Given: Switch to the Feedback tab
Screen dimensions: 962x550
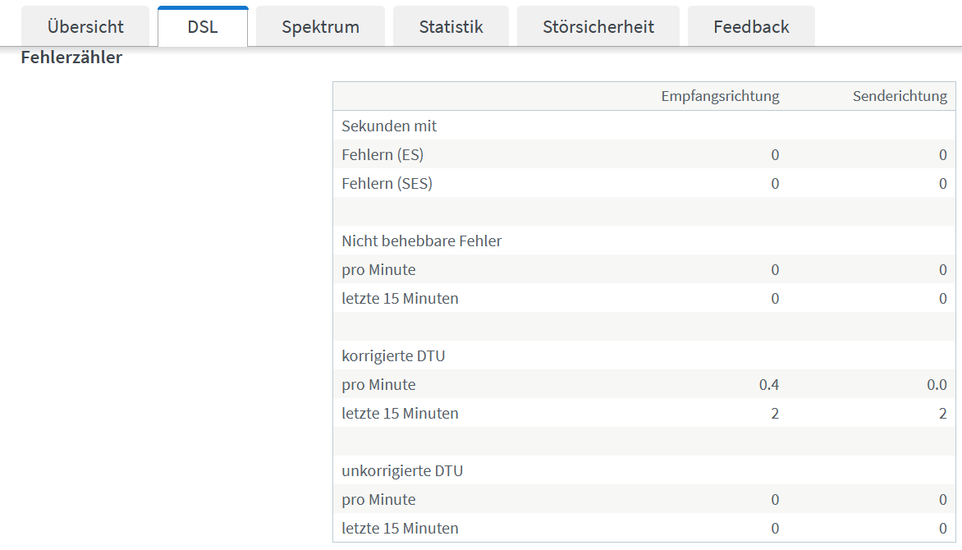Looking at the screenshot, I should [751, 26].
